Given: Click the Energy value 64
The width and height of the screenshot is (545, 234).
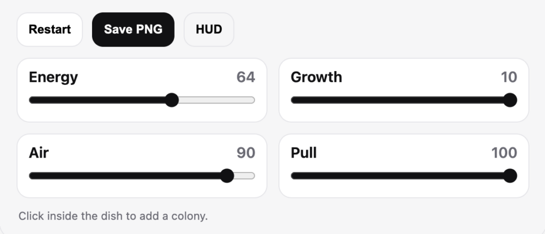Looking at the screenshot, I should pos(246,77).
